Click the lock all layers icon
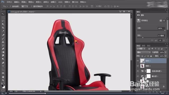 (x=151, y=56)
